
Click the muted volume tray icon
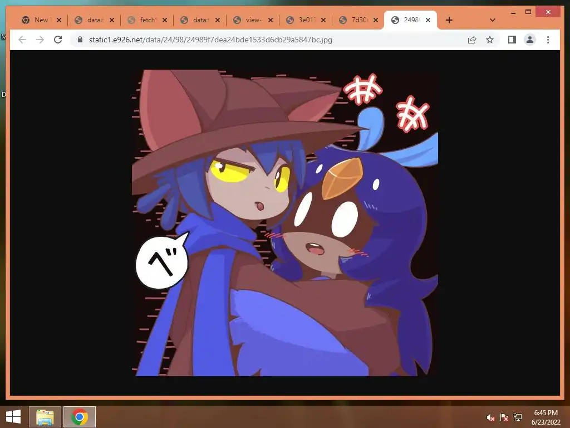(x=491, y=417)
